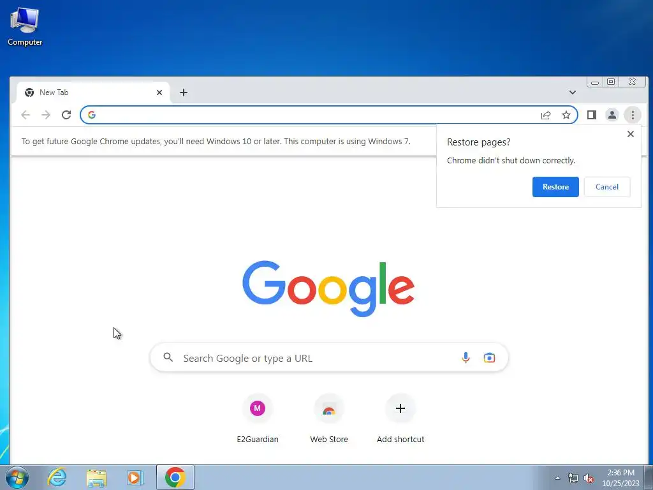This screenshot has height=490, width=653.
Task: Start voice search with microphone icon
Action: coord(466,358)
